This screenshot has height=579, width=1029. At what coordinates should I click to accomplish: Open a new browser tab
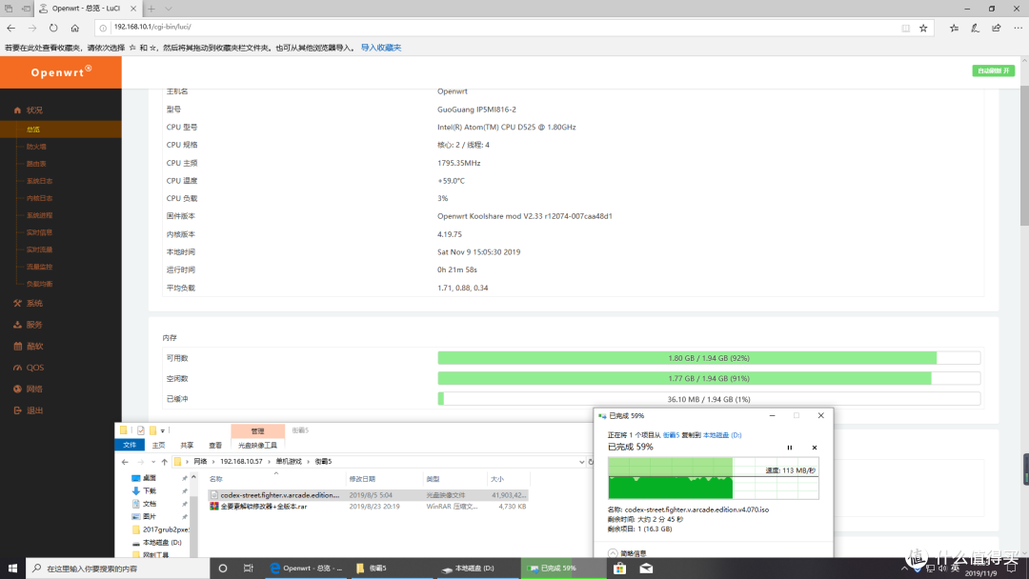point(151,9)
